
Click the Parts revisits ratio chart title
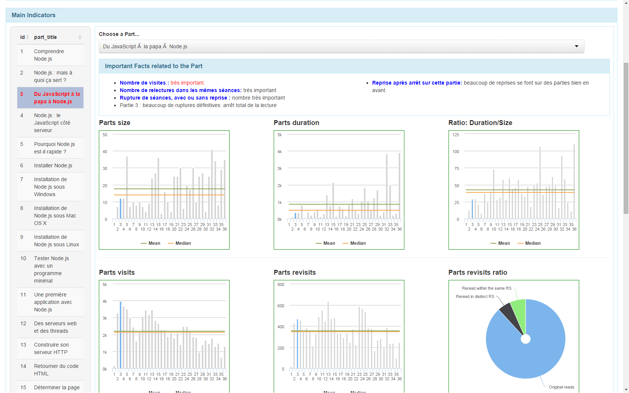click(x=478, y=272)
